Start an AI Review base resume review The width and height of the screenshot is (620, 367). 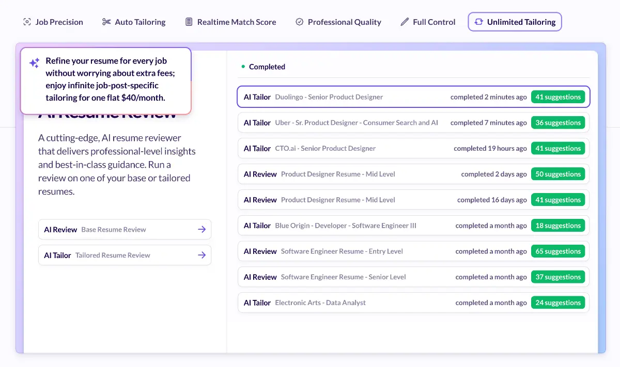125,230
